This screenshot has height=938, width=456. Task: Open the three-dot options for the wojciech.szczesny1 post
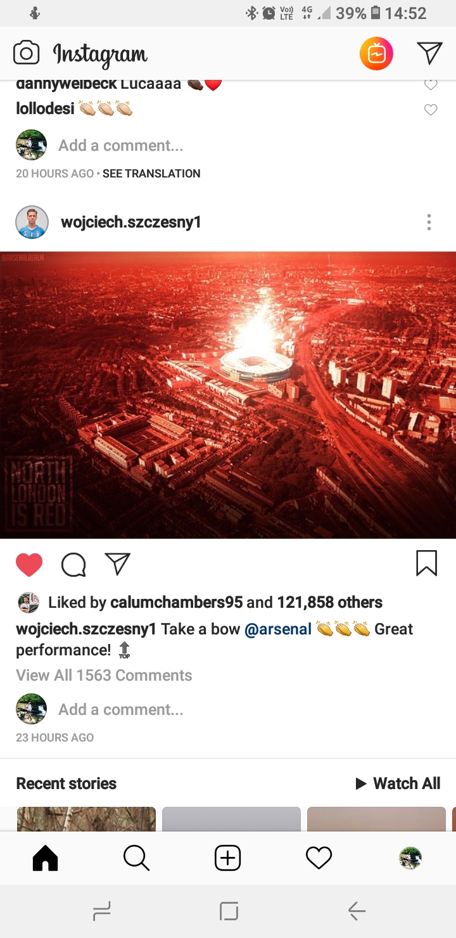429,222
